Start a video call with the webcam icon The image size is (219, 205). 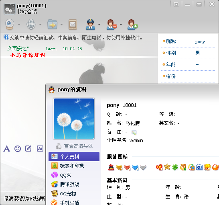(x=10, y=24)
